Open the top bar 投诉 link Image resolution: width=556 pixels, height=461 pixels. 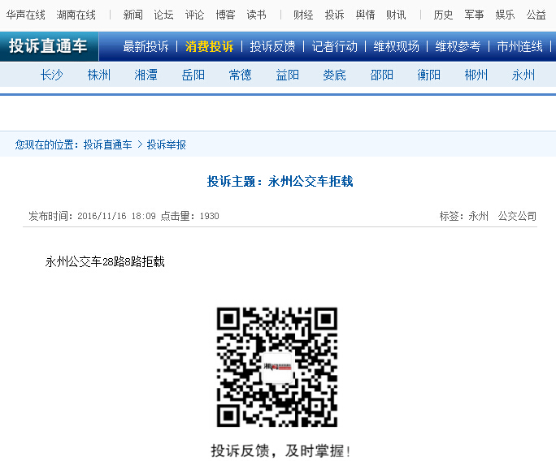click(x=334, y=15)
